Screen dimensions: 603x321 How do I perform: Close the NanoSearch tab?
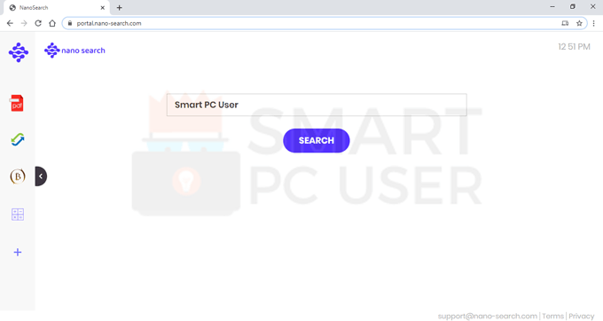pos(103,8)
